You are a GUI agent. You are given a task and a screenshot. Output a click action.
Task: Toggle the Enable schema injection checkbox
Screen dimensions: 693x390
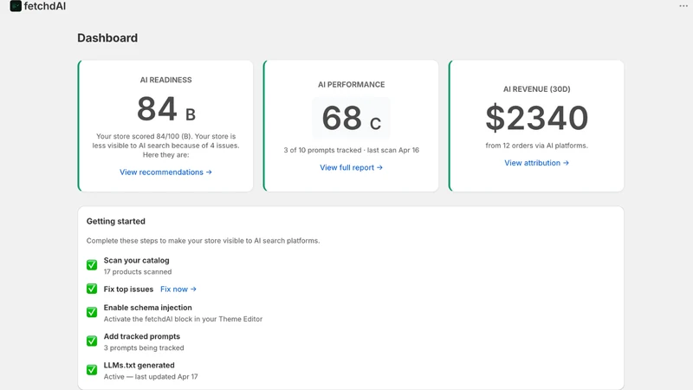[92, 312]
